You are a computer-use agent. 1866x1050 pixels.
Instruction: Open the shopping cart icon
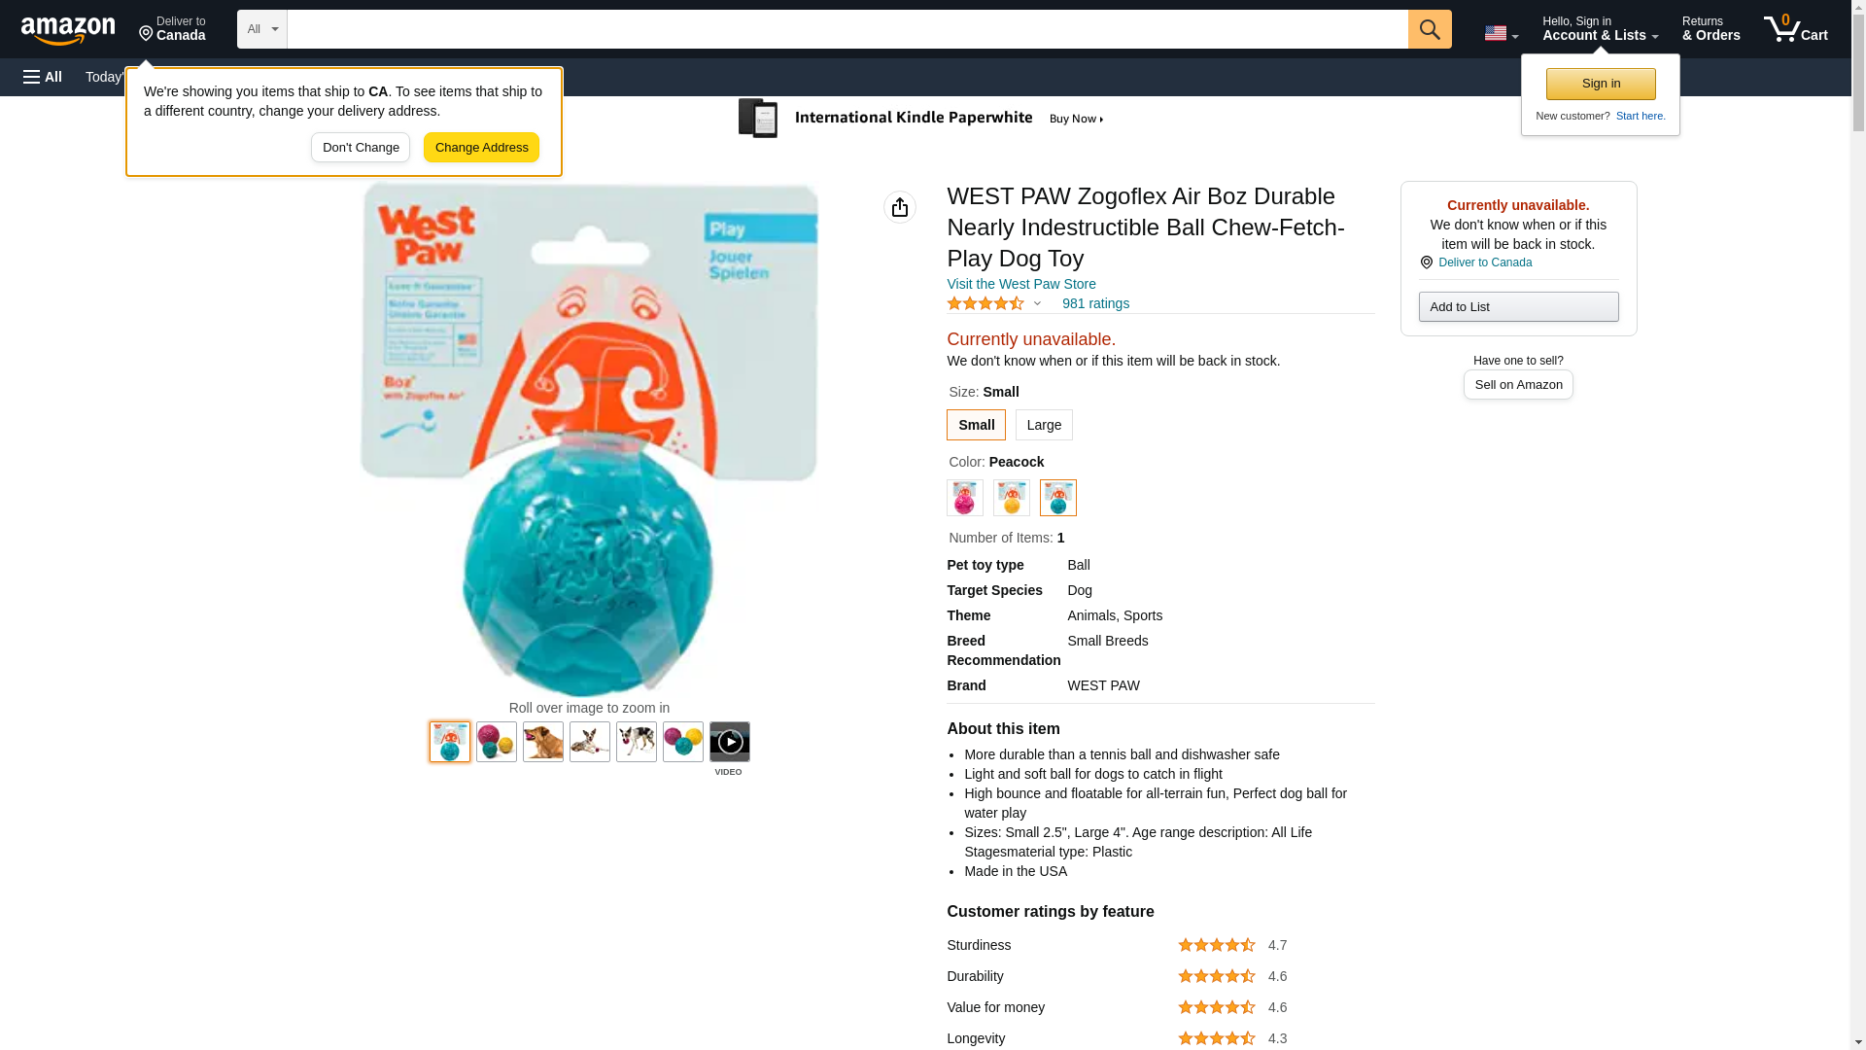pos(1795,28)
